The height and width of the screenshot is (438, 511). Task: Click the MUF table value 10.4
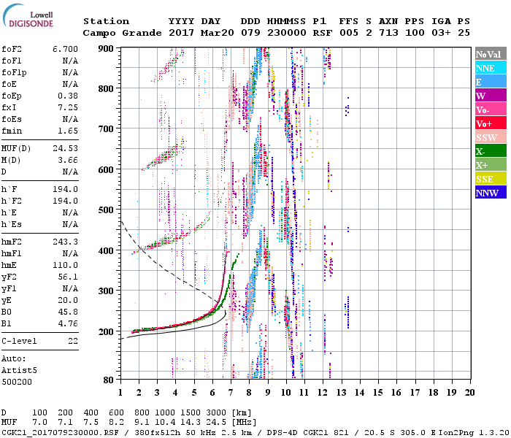[165, 423]
